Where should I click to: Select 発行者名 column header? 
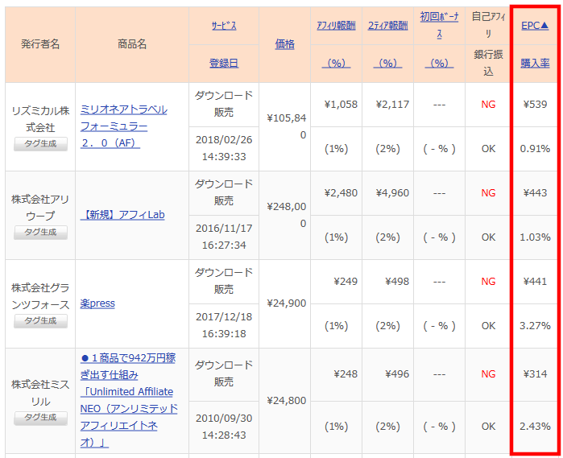(x=40, y=44)
